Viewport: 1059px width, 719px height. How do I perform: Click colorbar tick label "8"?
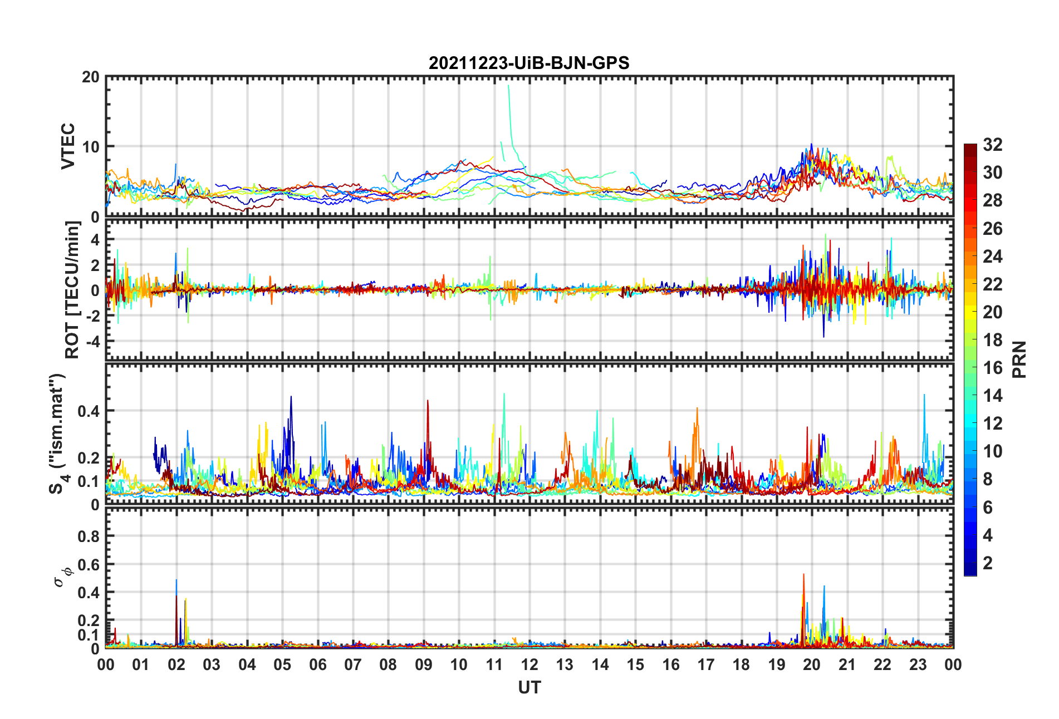coord(988,479)
